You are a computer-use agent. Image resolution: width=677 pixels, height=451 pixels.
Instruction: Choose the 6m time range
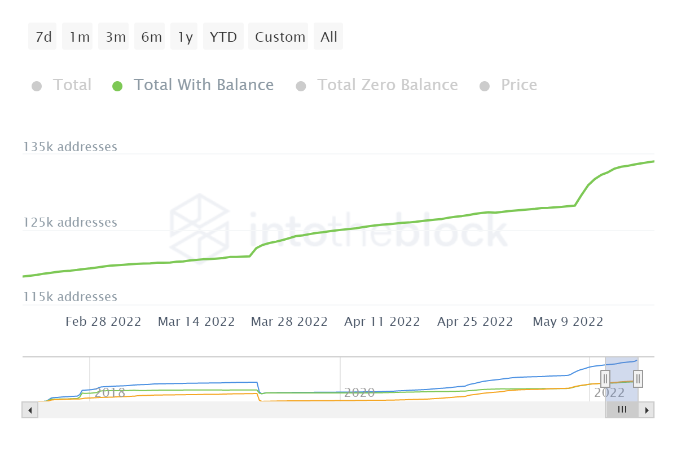pyautogui.click(x=151, y=37)
